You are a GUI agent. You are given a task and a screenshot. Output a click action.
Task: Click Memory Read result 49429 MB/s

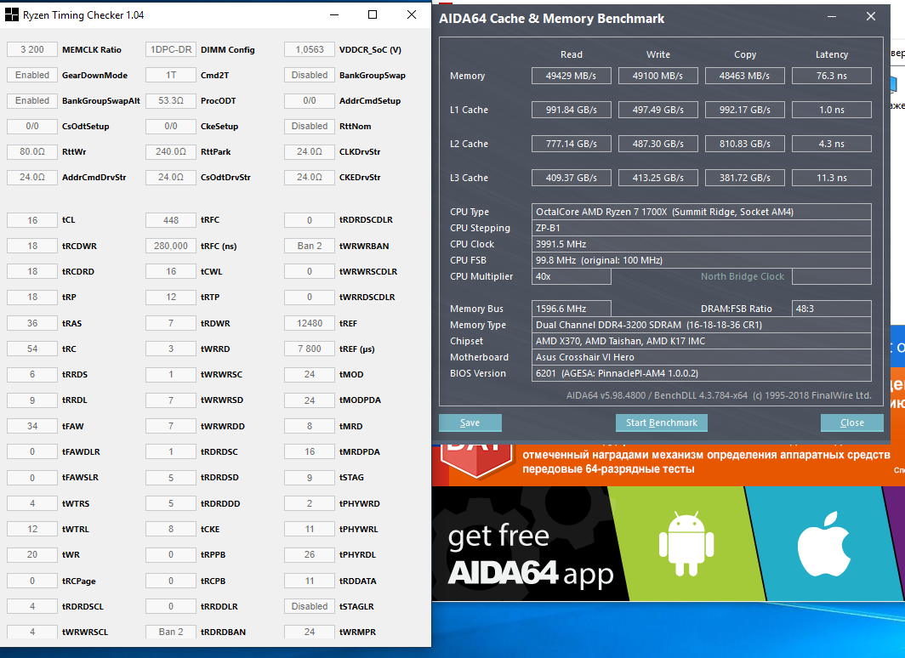tap(571, 76)
